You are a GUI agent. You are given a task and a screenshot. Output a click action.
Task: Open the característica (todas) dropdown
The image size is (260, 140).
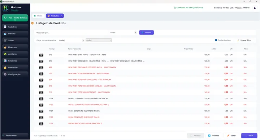click(x=71, y=40)
